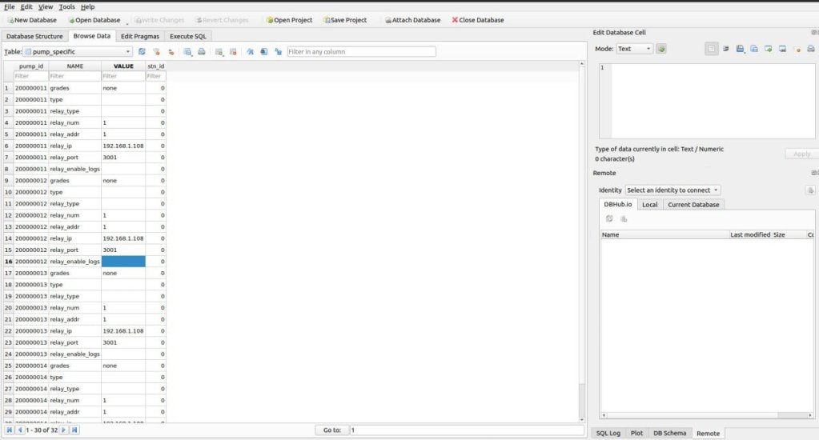Click the insert new record icon
Screen dimensions: 819x440
pyautogui.click(x=219, y=51)
